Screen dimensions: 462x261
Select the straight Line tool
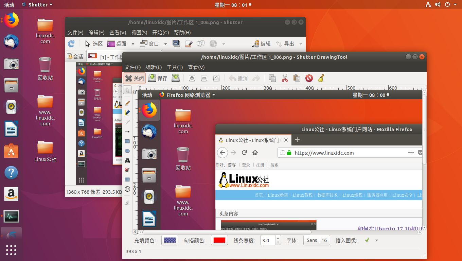coord(127,122)
